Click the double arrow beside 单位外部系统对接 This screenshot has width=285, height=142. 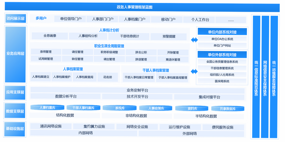click(x=194, y=72)
